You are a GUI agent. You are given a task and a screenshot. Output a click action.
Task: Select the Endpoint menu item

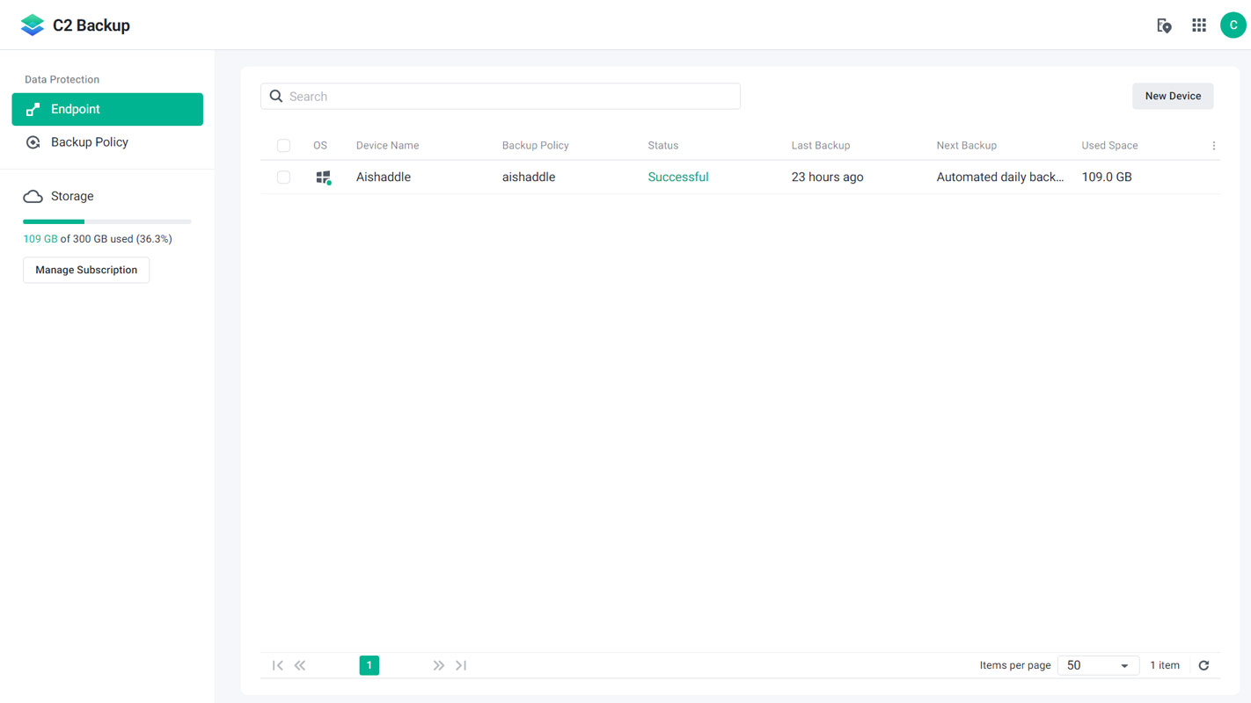107,110
